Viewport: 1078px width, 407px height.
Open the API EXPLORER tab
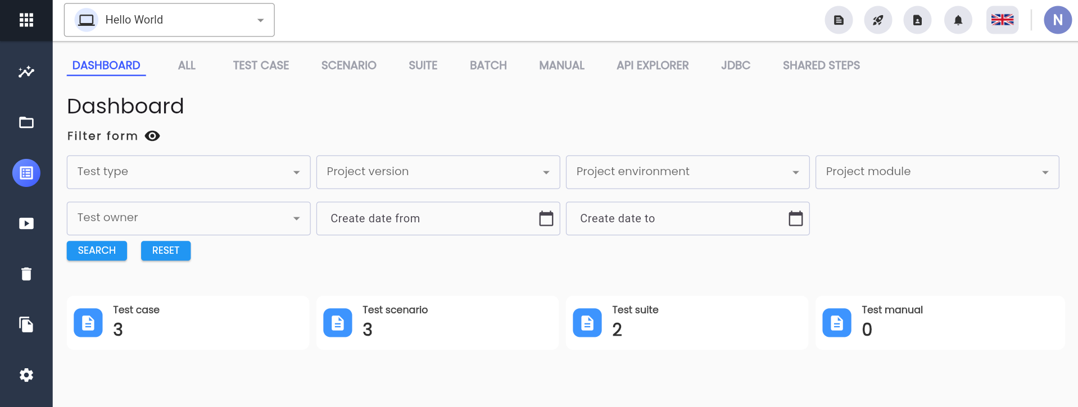point(653,66)
